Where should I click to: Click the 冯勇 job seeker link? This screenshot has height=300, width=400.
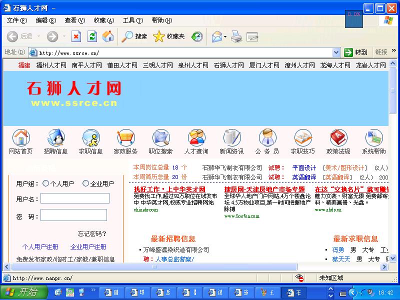click(338, 249)
